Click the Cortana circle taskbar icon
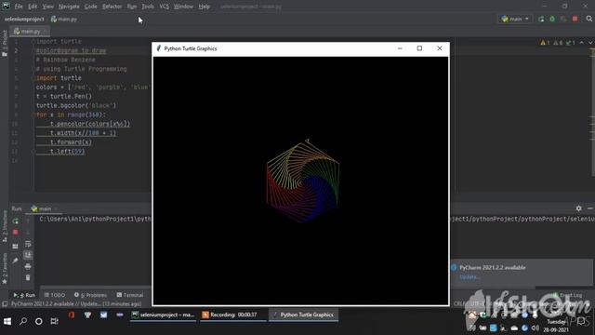This screenshot has width=595, height=335. (x=39, y=321)
